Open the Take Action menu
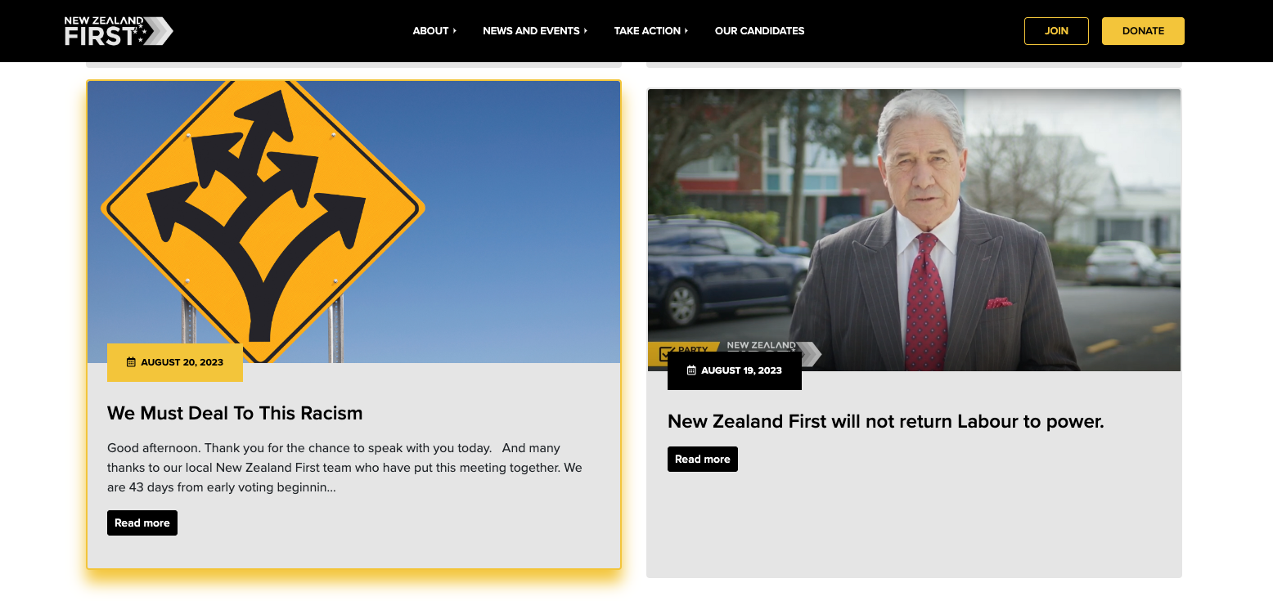 (x=647, y=31)
